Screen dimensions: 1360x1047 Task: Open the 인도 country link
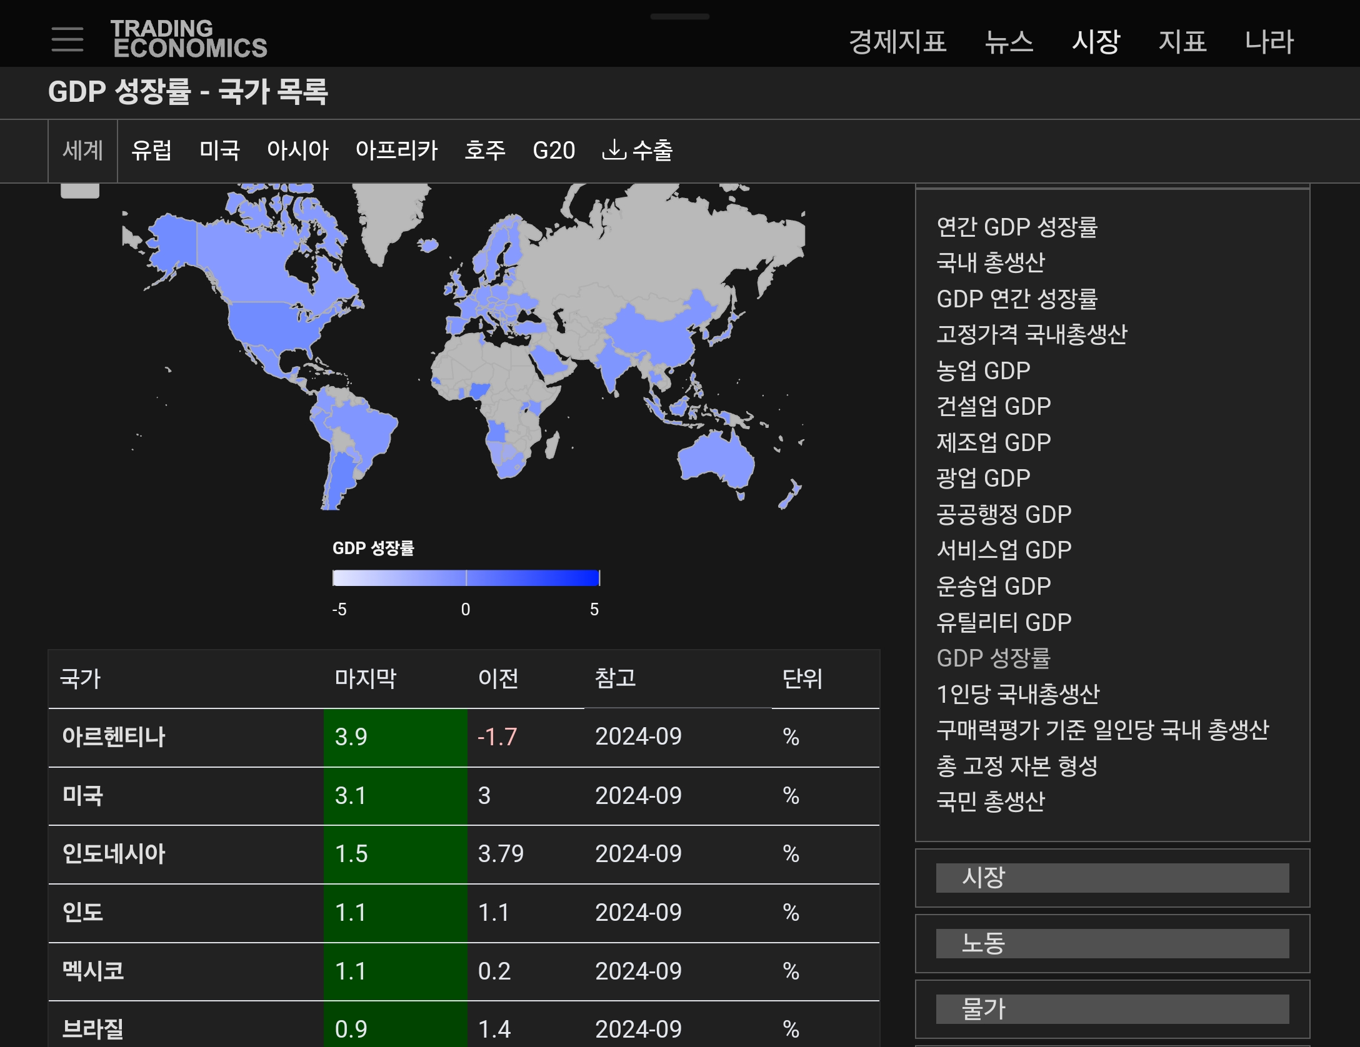tap(82, 913)
